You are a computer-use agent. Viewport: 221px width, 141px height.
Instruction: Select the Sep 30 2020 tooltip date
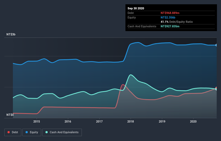click(x=136, y=8)
